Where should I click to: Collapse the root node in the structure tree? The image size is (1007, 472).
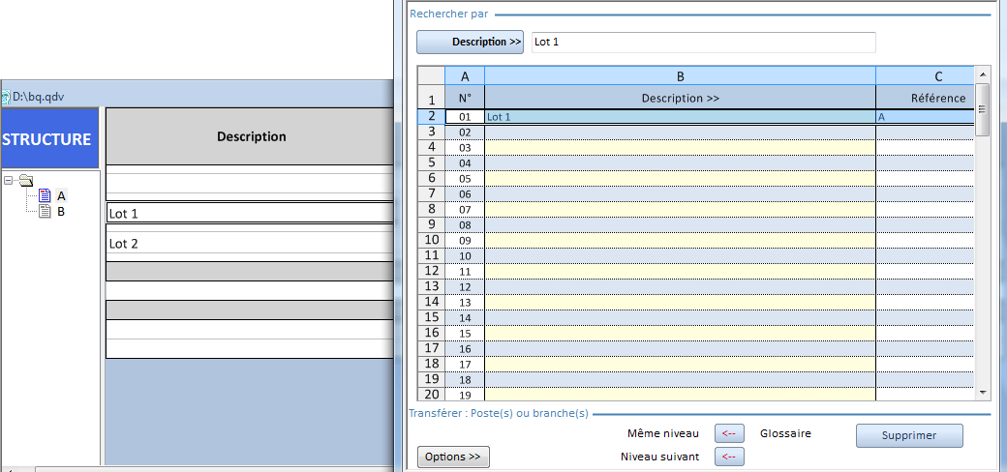[x=9, y=180]
